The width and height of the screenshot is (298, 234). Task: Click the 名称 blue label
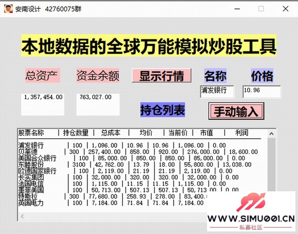click(x=215, y=76)
